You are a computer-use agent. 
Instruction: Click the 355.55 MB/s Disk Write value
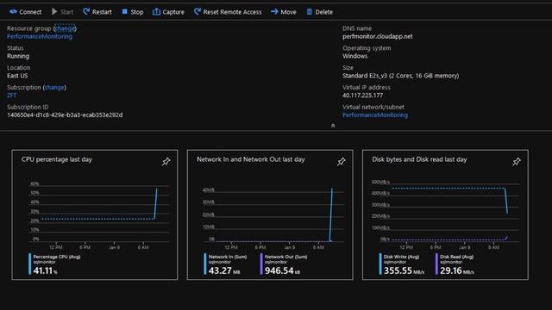point(405,270)
